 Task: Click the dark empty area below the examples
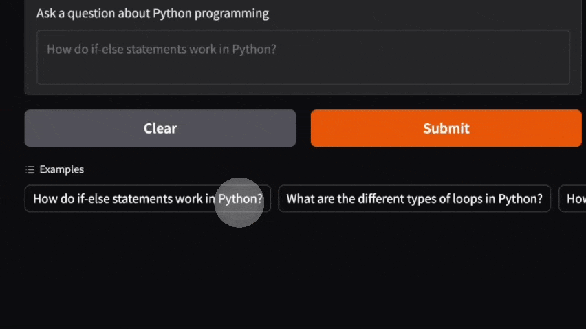tap(293, 275)
